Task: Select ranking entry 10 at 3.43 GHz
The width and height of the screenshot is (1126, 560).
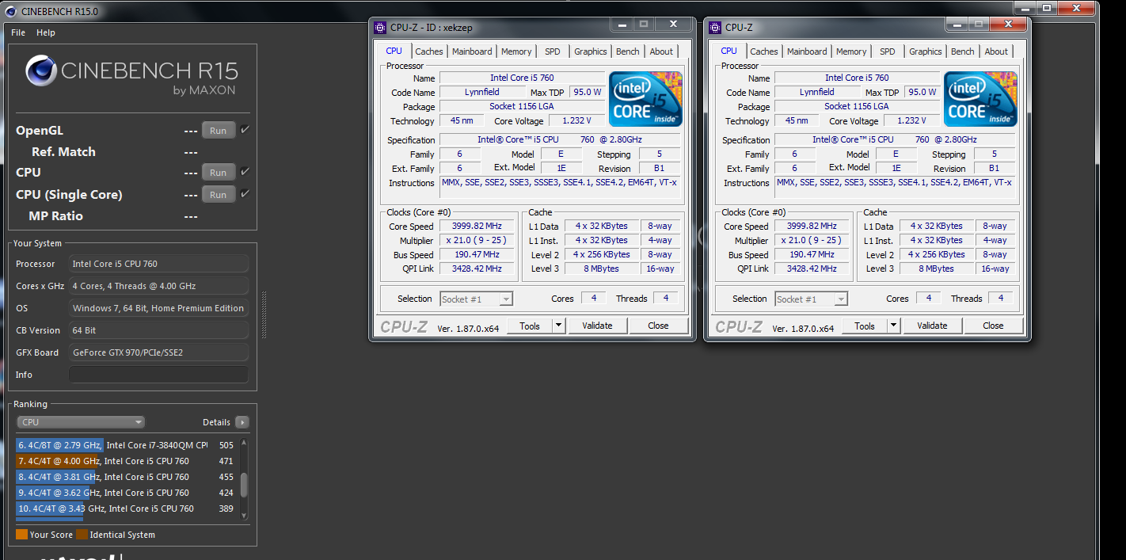Action: click(126, 509)
